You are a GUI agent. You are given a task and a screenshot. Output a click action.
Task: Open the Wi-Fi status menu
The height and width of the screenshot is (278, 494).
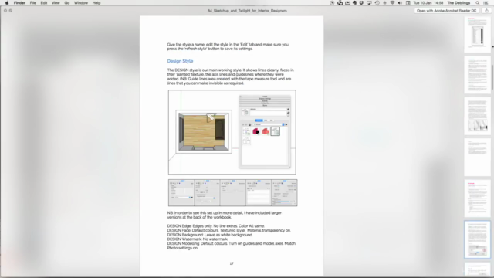(392, 3)
